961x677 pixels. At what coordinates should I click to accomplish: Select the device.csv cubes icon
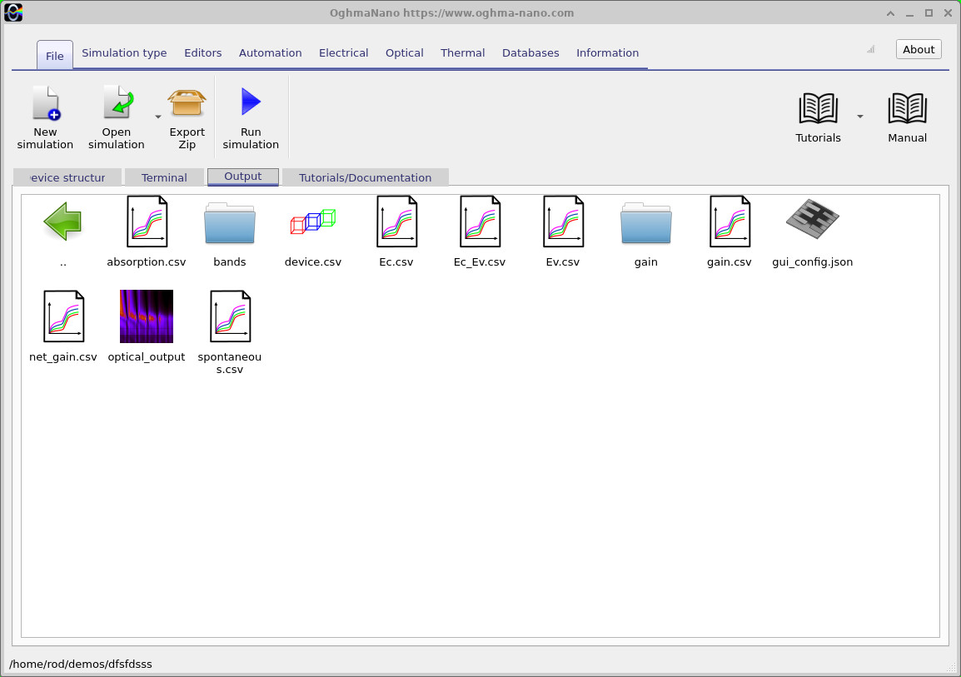(x=313, y=222)
